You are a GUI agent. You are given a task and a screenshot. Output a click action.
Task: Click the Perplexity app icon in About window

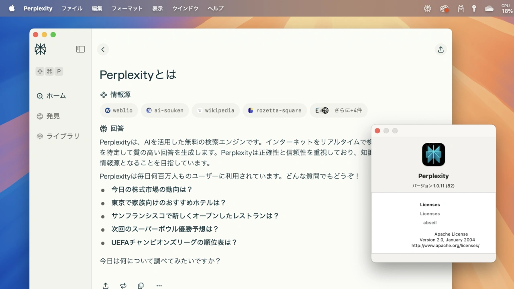pos(434,155)
